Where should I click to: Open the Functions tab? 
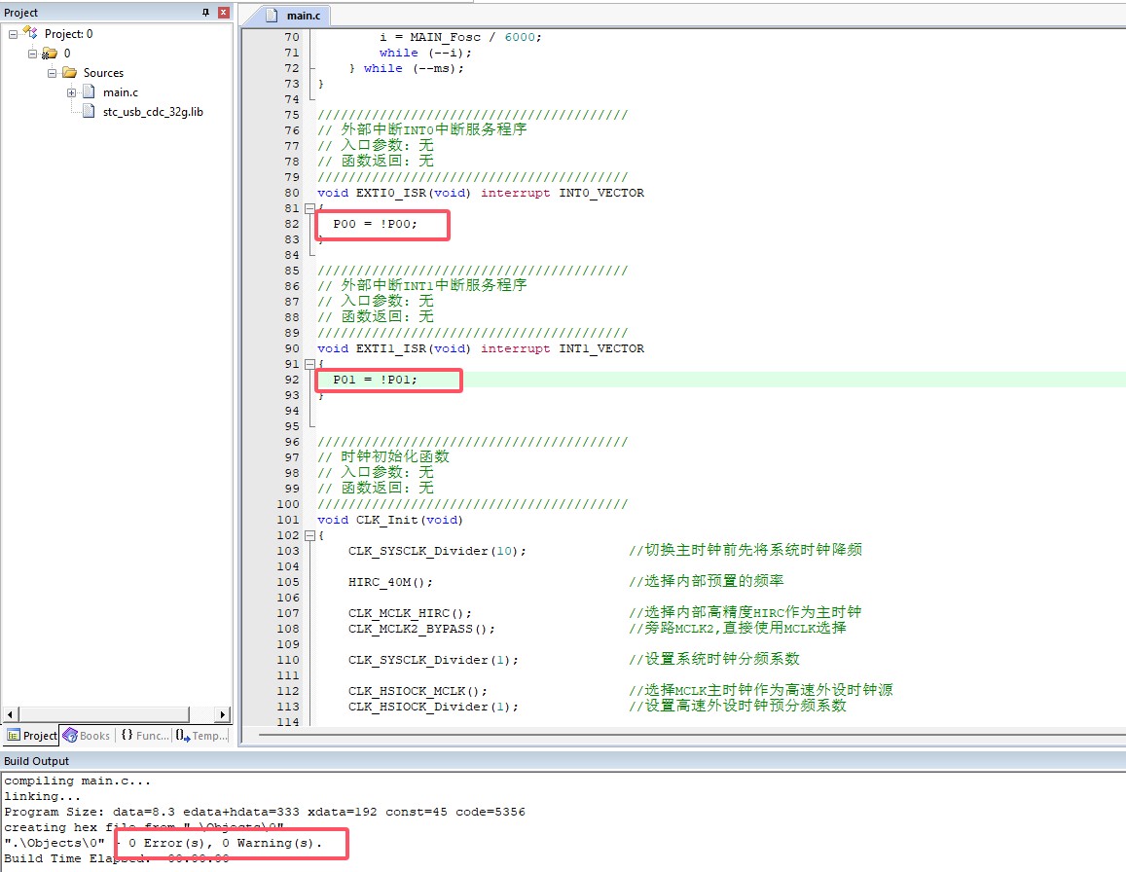144,736
